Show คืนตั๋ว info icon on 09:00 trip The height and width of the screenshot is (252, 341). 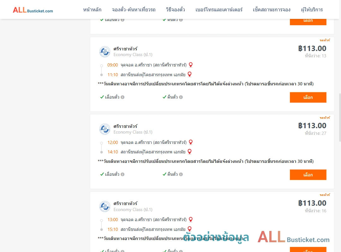pos(181,97)
